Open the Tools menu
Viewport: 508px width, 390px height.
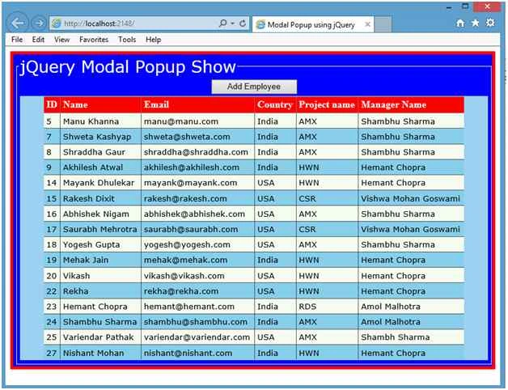pos(127,40)
